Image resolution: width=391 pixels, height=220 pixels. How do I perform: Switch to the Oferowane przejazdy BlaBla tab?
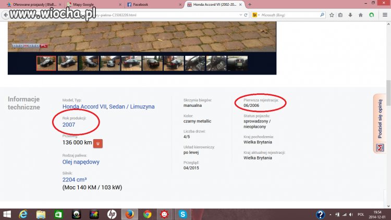tap(34, 5)
